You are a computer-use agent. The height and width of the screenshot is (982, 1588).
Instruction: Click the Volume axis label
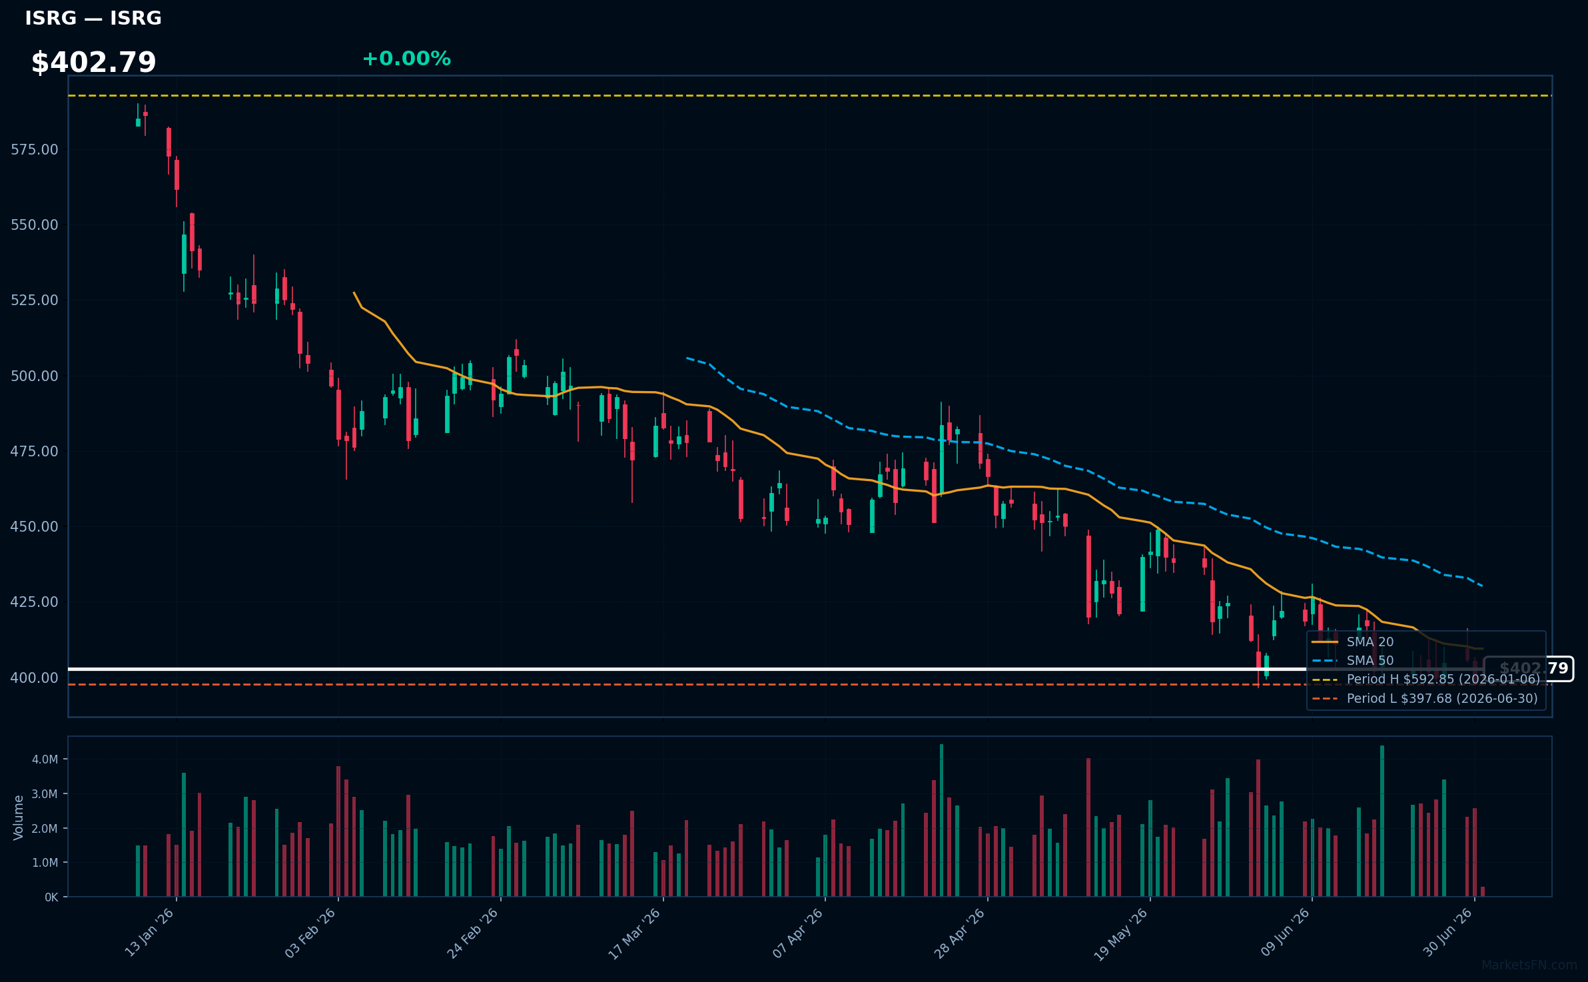tap(18, 817)
